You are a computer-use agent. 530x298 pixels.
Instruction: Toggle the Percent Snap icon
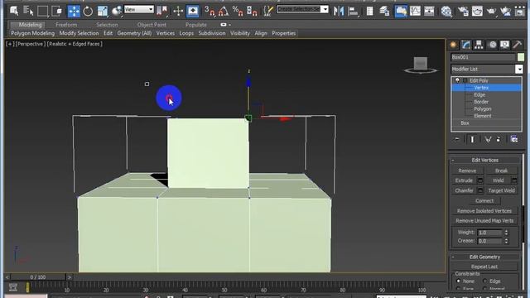[238, 11]
